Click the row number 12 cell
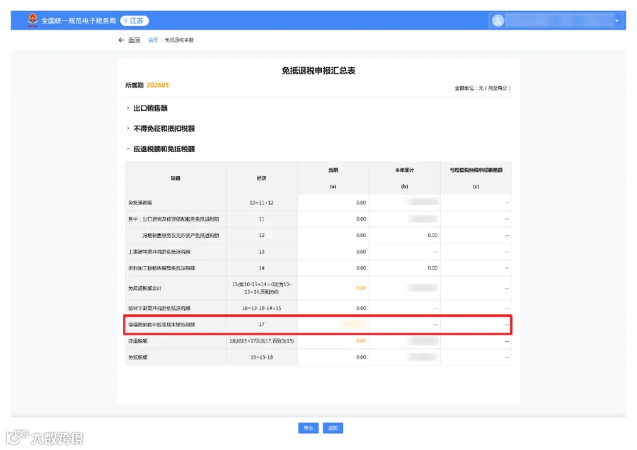Image resolution: width=637 pixels, height=450 pixels. [x=262, y=235]
